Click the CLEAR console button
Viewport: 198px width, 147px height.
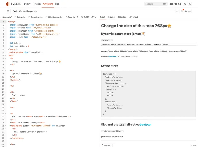click(194, 146)
